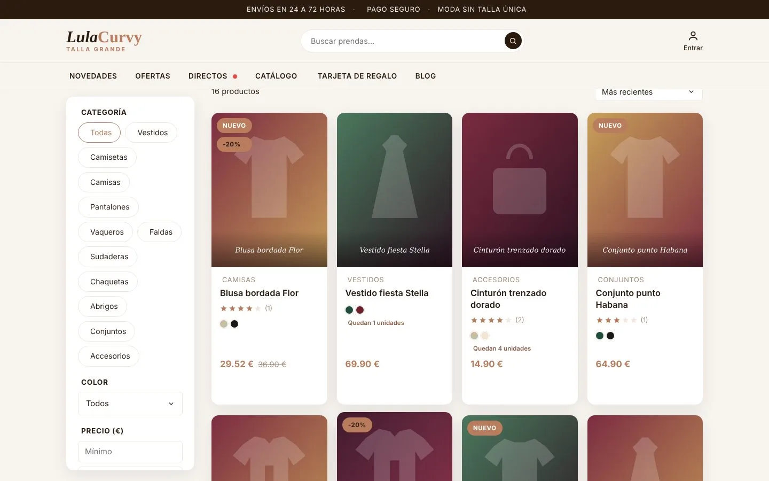The image size is (769, 481).
Task: Select black swatch on Blusa bordada Flor
Action: point(234,324)
